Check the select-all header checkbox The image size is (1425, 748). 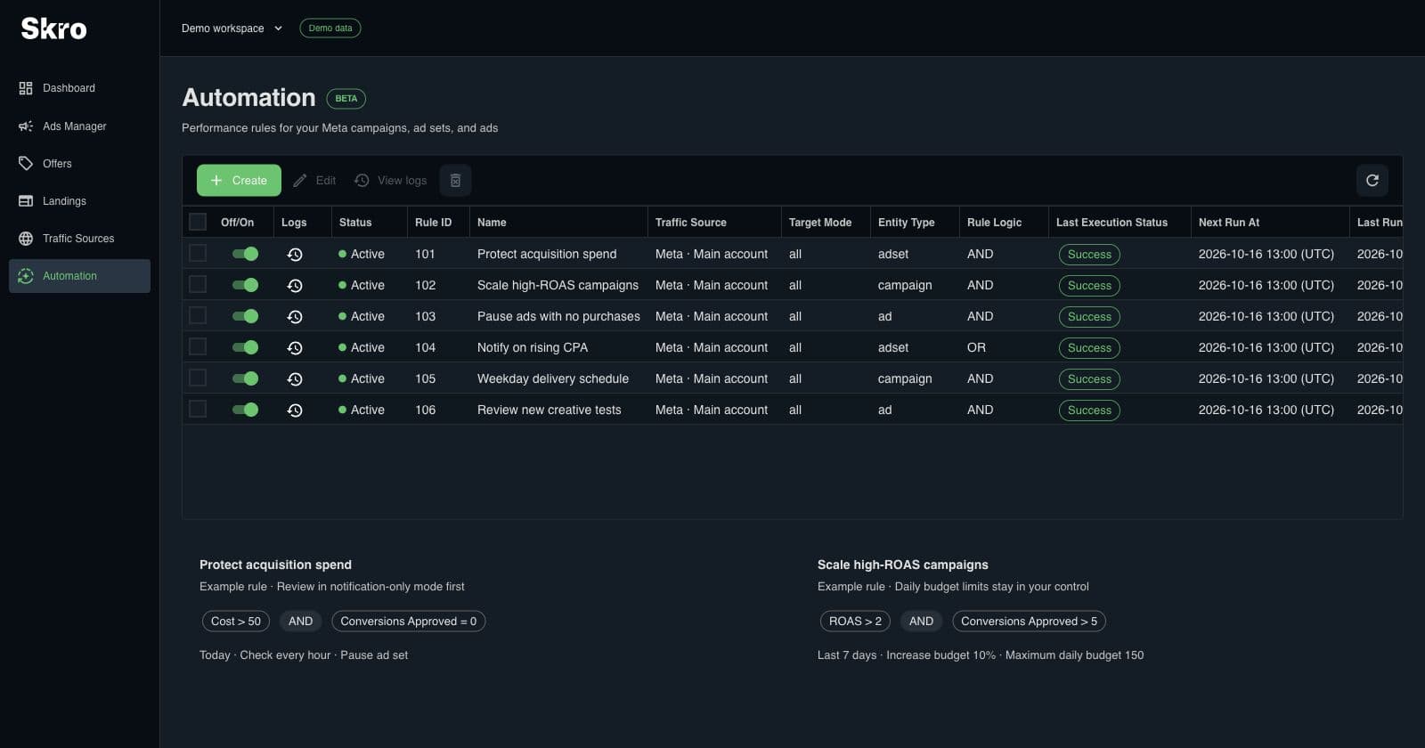pos(198,222)
